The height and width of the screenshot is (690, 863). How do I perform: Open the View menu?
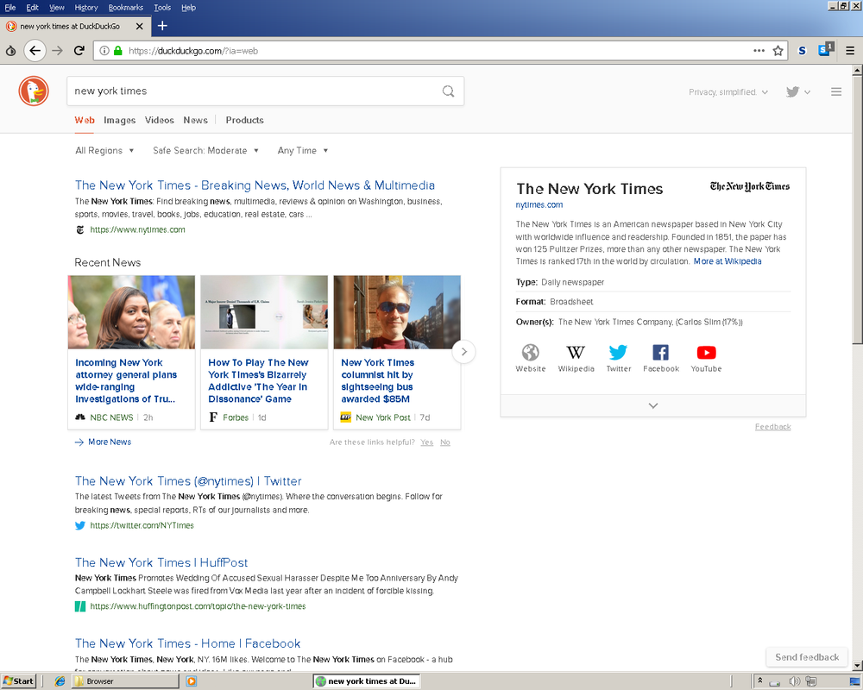(56, 7)
